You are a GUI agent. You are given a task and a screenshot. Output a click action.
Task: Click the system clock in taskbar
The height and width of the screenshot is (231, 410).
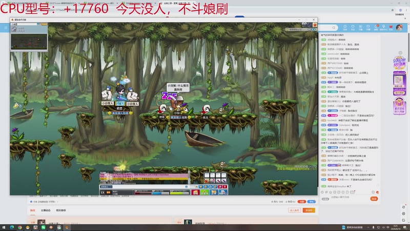click(395, 227)
